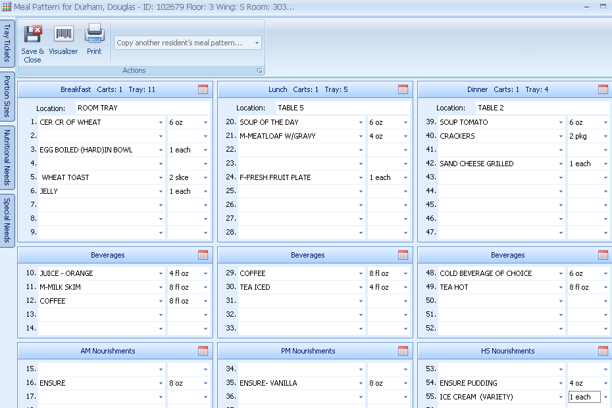
Task: Open Breakfast Beverages calendar icon
Action: (x=203, y=255)
